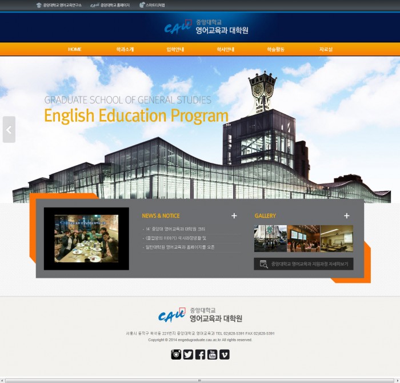Expand GALLERY with the plus icon
This screenshot has height=383, width=400.
click(346, 216)
